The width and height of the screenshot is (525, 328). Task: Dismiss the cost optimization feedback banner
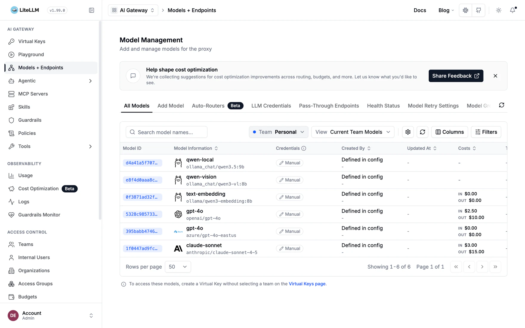click(x=495, y=76)
